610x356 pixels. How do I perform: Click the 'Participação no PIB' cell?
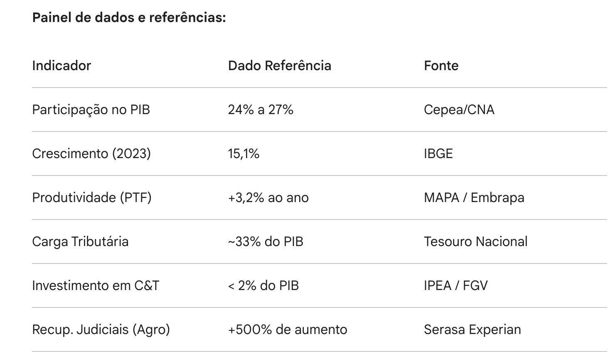[91, 110]
